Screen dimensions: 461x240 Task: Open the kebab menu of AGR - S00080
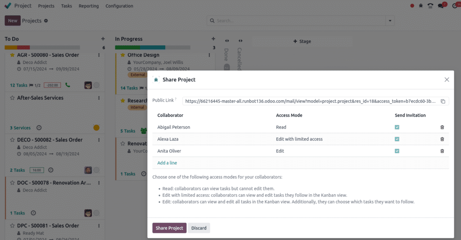(x=99, y=55)
